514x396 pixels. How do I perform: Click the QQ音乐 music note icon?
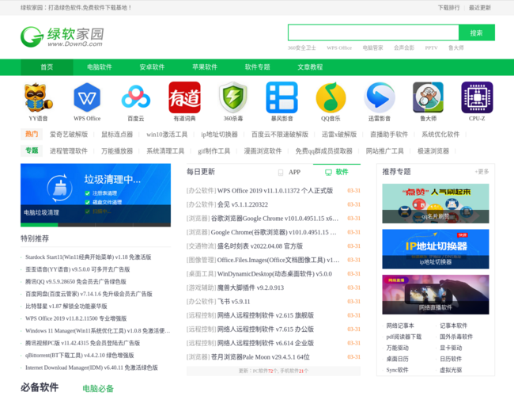tap(331, 97)
